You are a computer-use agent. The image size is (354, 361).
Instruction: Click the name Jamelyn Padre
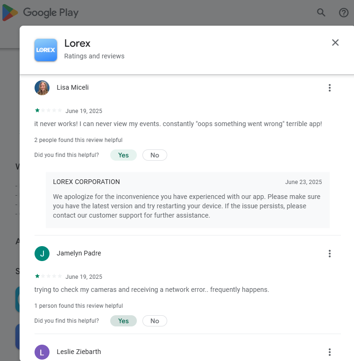pos(79,253)
